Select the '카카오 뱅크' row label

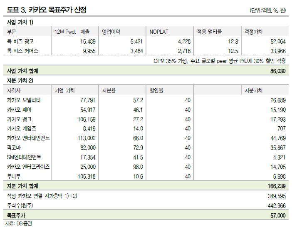19,119
